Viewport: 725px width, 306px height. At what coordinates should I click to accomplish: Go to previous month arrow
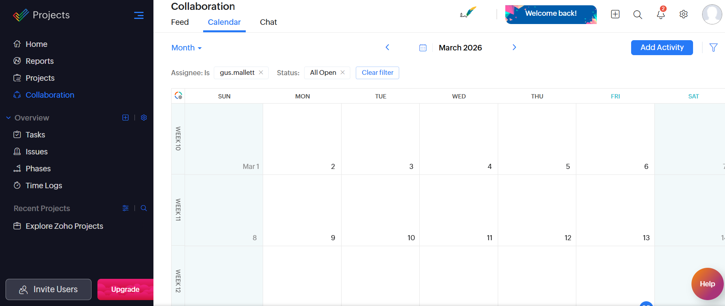pyautogui.click(x=387, y=47)
